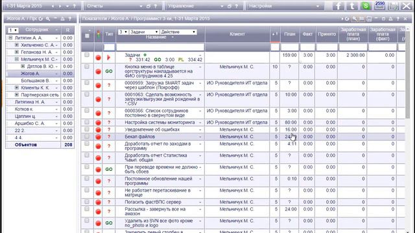This screenshot has width=415, height=233.
Task: Open help icon next to Отчеты
Action: coord(156,6)
